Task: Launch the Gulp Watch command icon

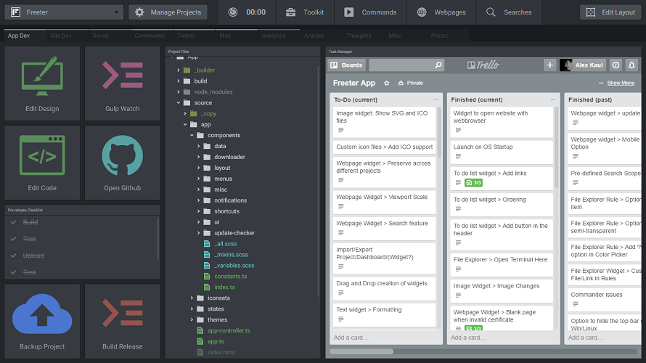Action: 123,75
